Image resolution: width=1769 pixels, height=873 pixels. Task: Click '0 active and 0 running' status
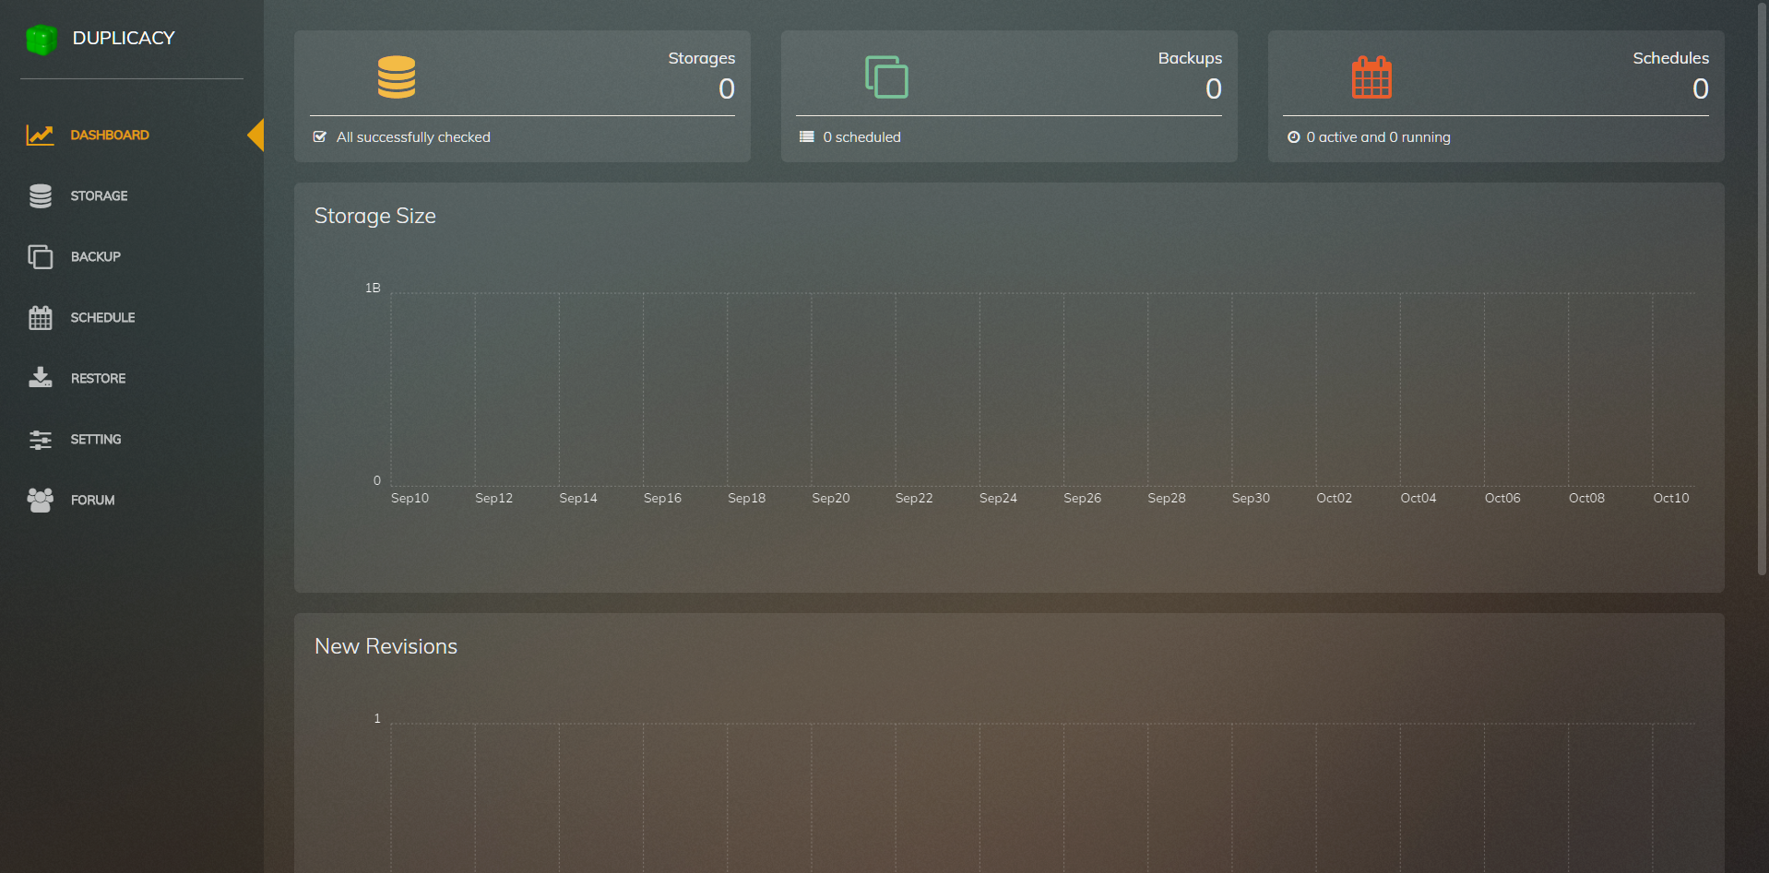pyautogui.click(x=1378, y=137)
